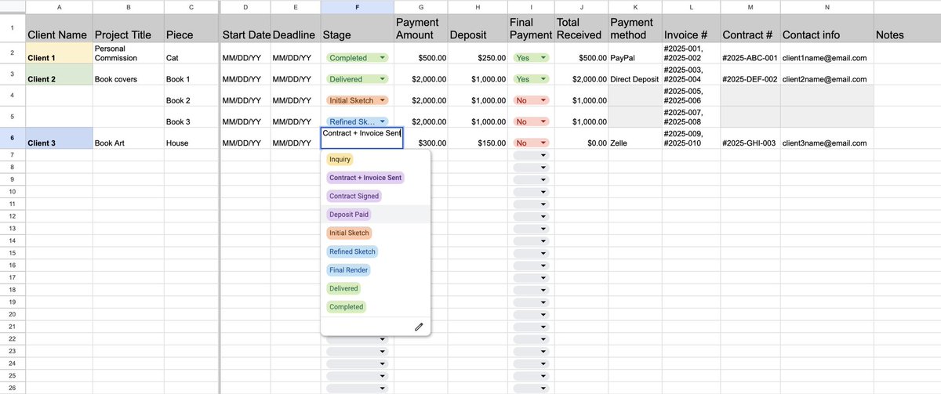Screen dimensions: 941x394
Task: Click the $0.00 total received cell
Action: click(581, 138)
